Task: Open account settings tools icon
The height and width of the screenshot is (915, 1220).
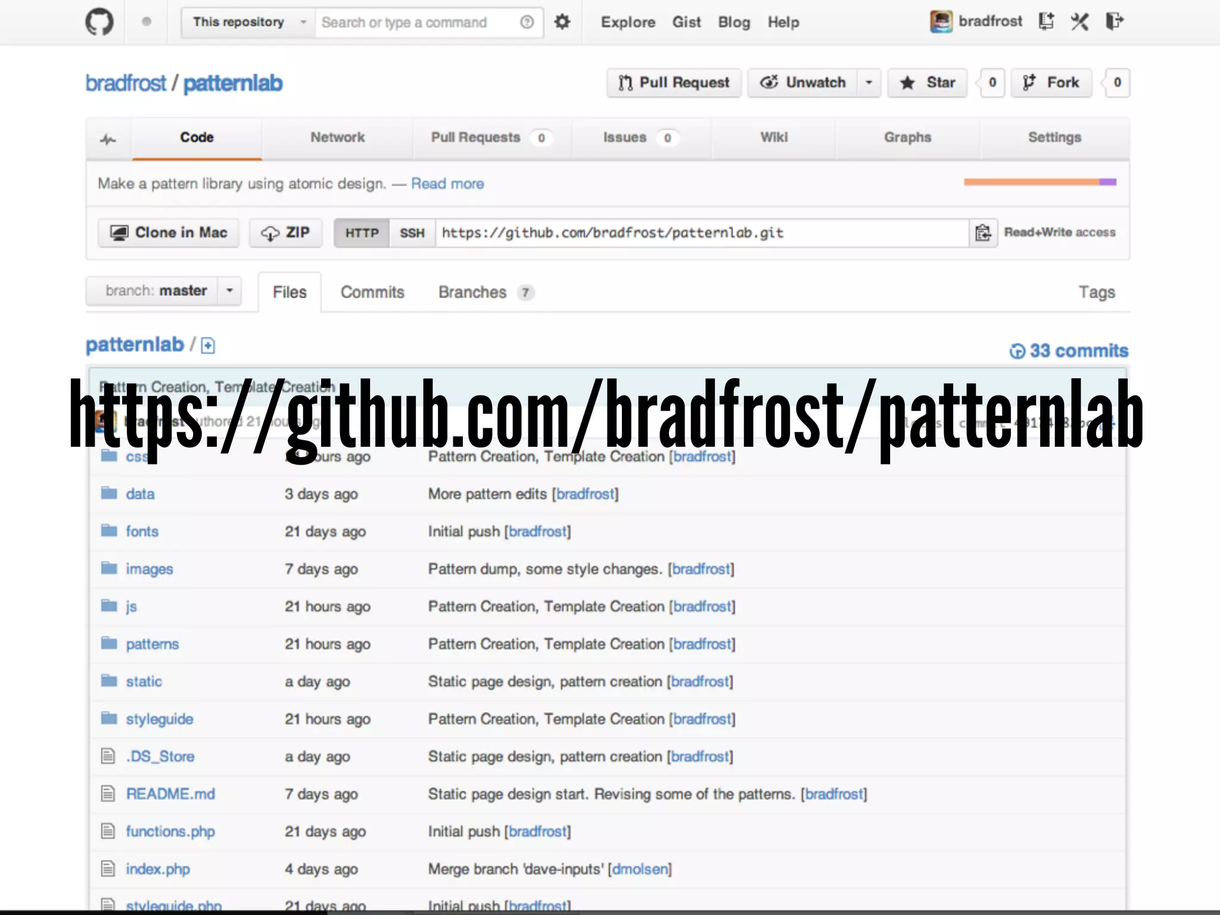Action: point(1079,21)
